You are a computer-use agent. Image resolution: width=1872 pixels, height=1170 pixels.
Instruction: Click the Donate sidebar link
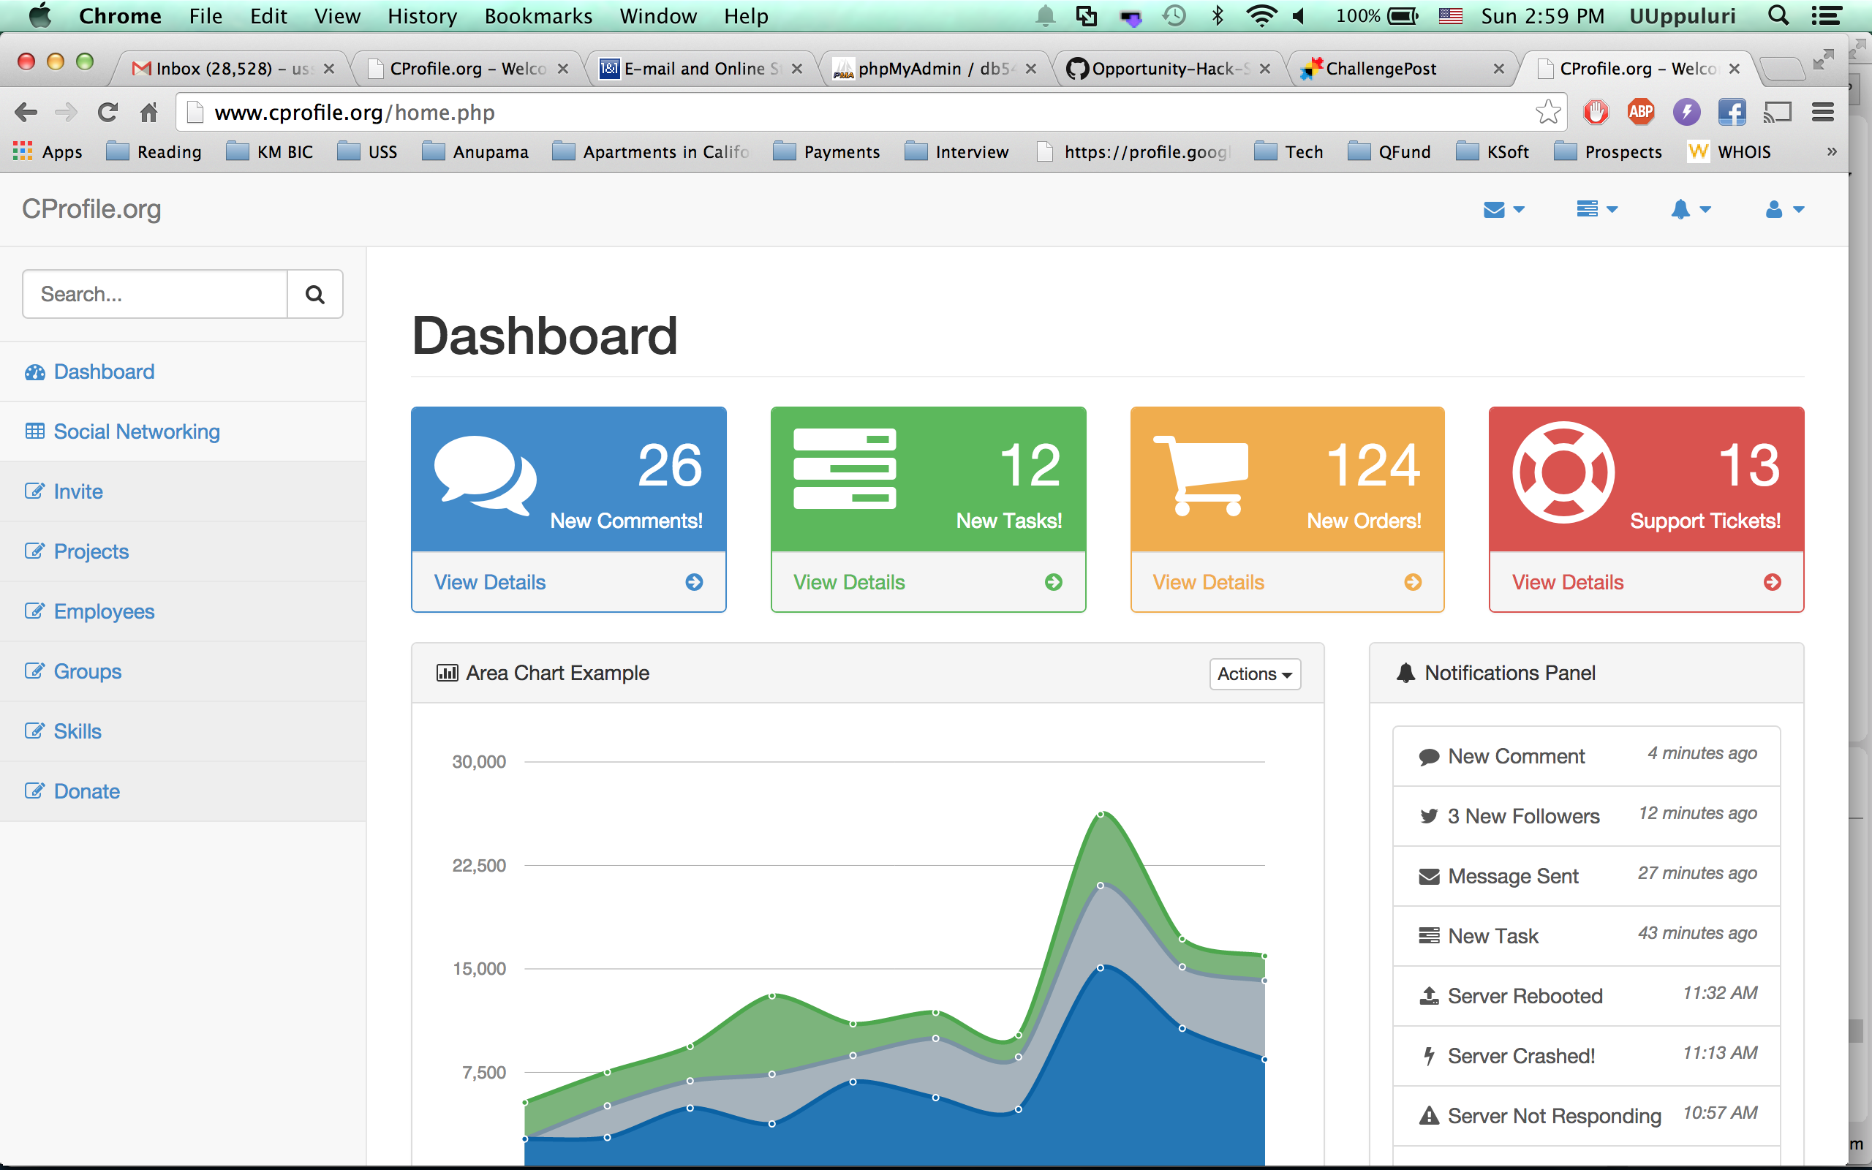[x=86, y=790]
